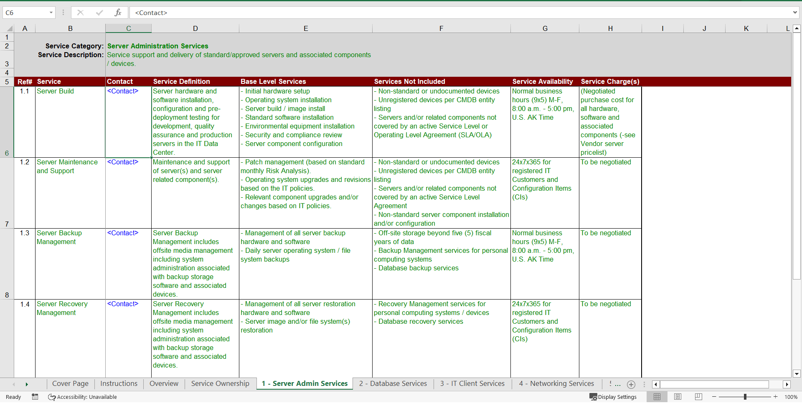Image resolution: width=802 pixels, height=403 pixels.
Task: Add a new sheet
Action: pos(631,384)
